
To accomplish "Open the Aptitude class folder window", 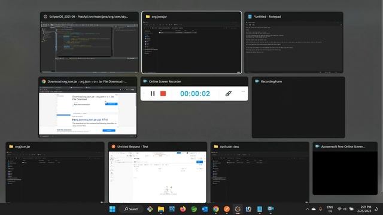I will coord(260,173).
